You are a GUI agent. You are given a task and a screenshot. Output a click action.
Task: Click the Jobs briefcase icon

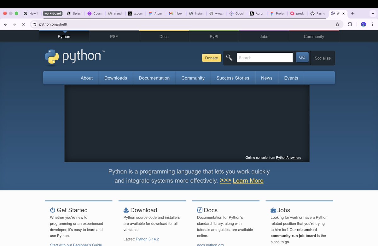(273, 210)
